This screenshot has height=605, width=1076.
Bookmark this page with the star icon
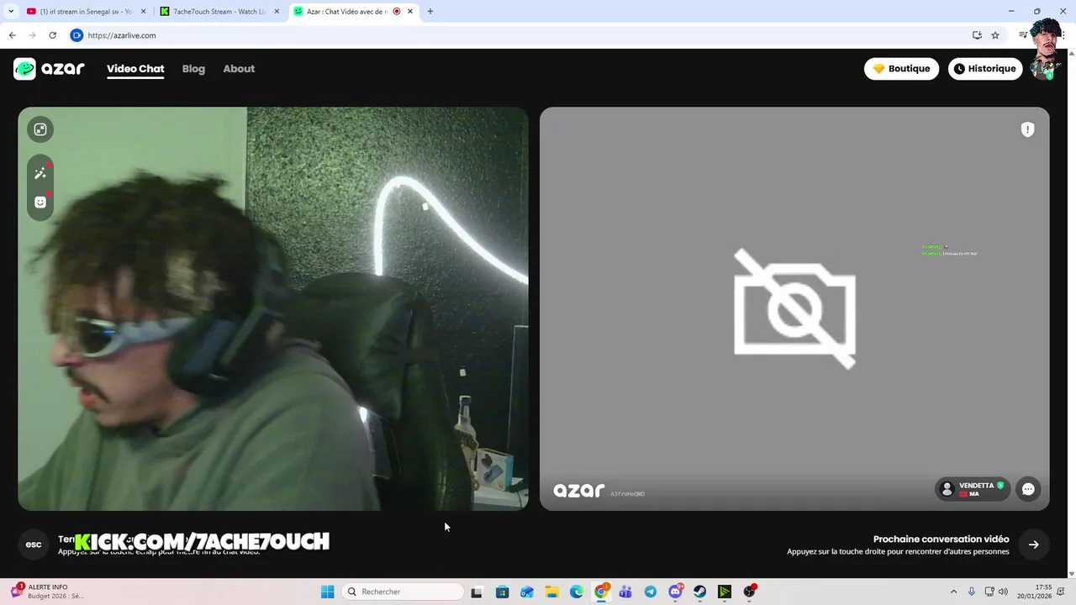click(995, 35)
